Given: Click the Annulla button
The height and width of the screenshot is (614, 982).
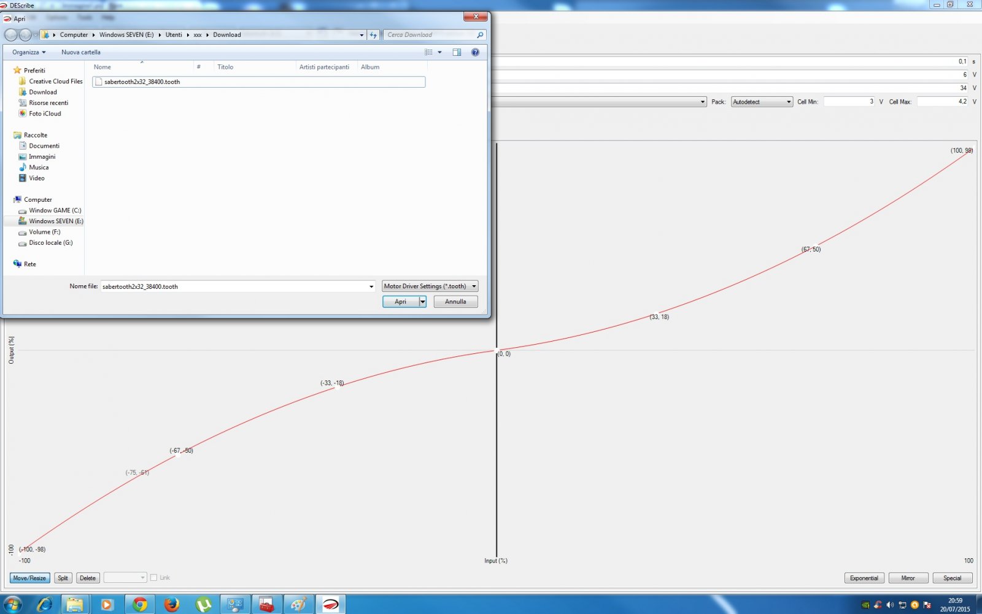Looking at the screenshot, I should pos(455,302).
